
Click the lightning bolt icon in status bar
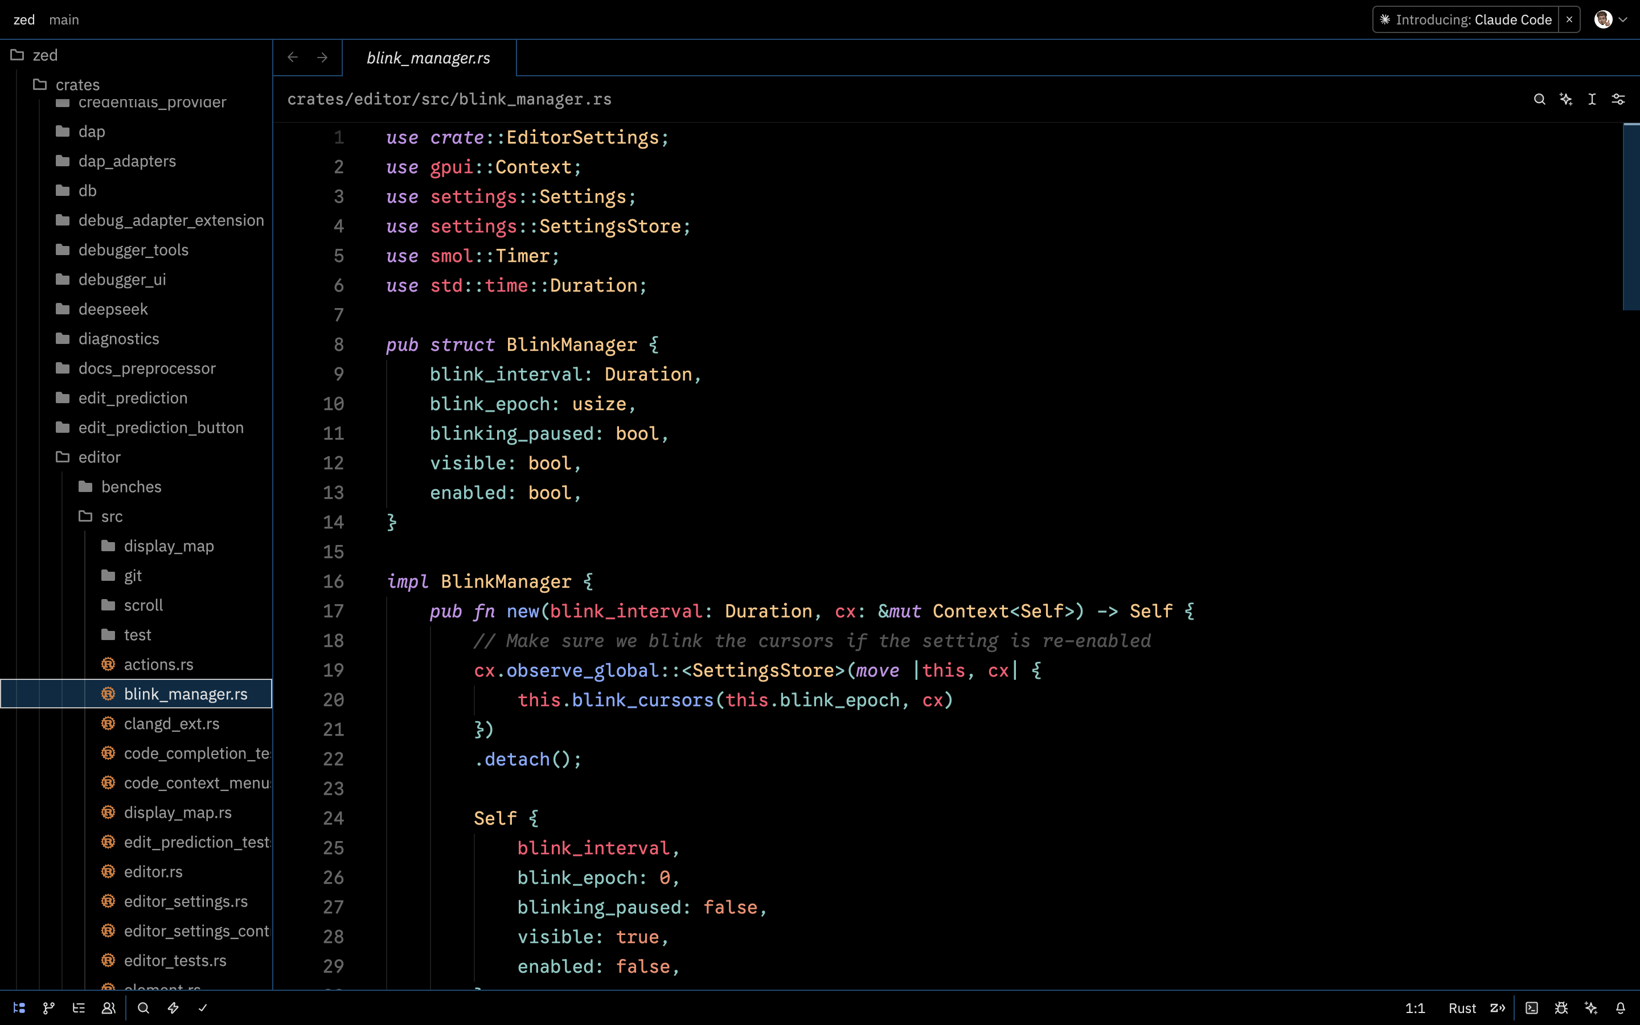tap(173, 1008)
